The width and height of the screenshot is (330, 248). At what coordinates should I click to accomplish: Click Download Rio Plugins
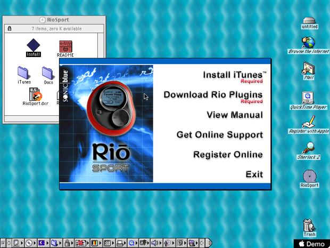pyautogui.click(x=213, y=95)
